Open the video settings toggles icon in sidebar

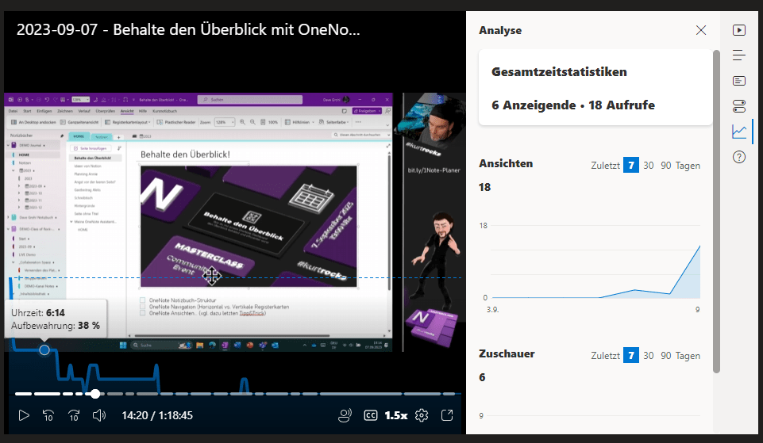point(739,106)
